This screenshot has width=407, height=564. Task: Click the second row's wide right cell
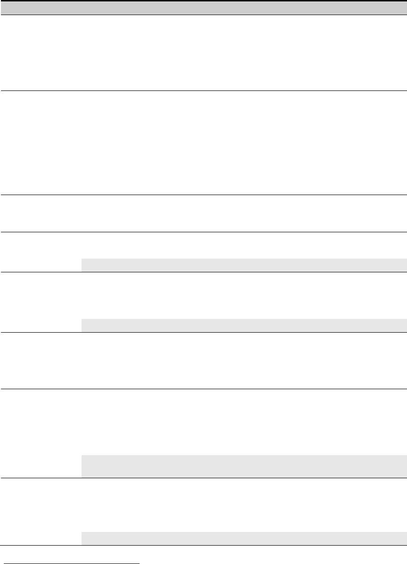click(244, 142)
